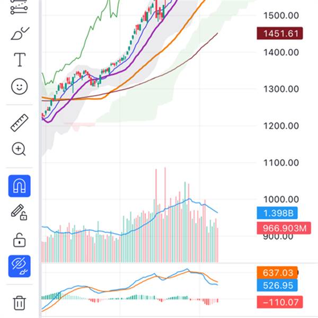The image size is (318, 318).
Task: Click the 966.903M volume label
Action: point(284,228)
